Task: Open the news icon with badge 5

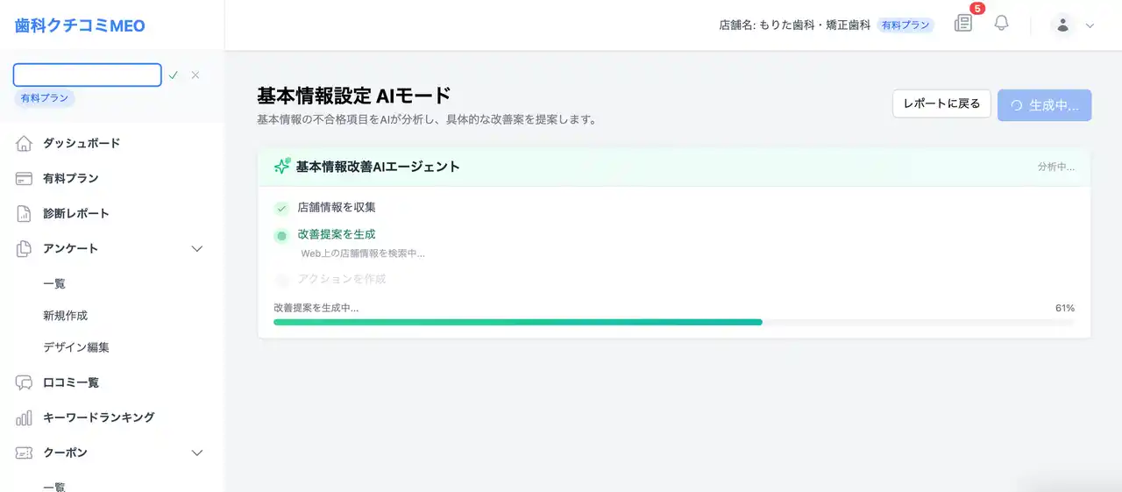Action: (964, 24)
